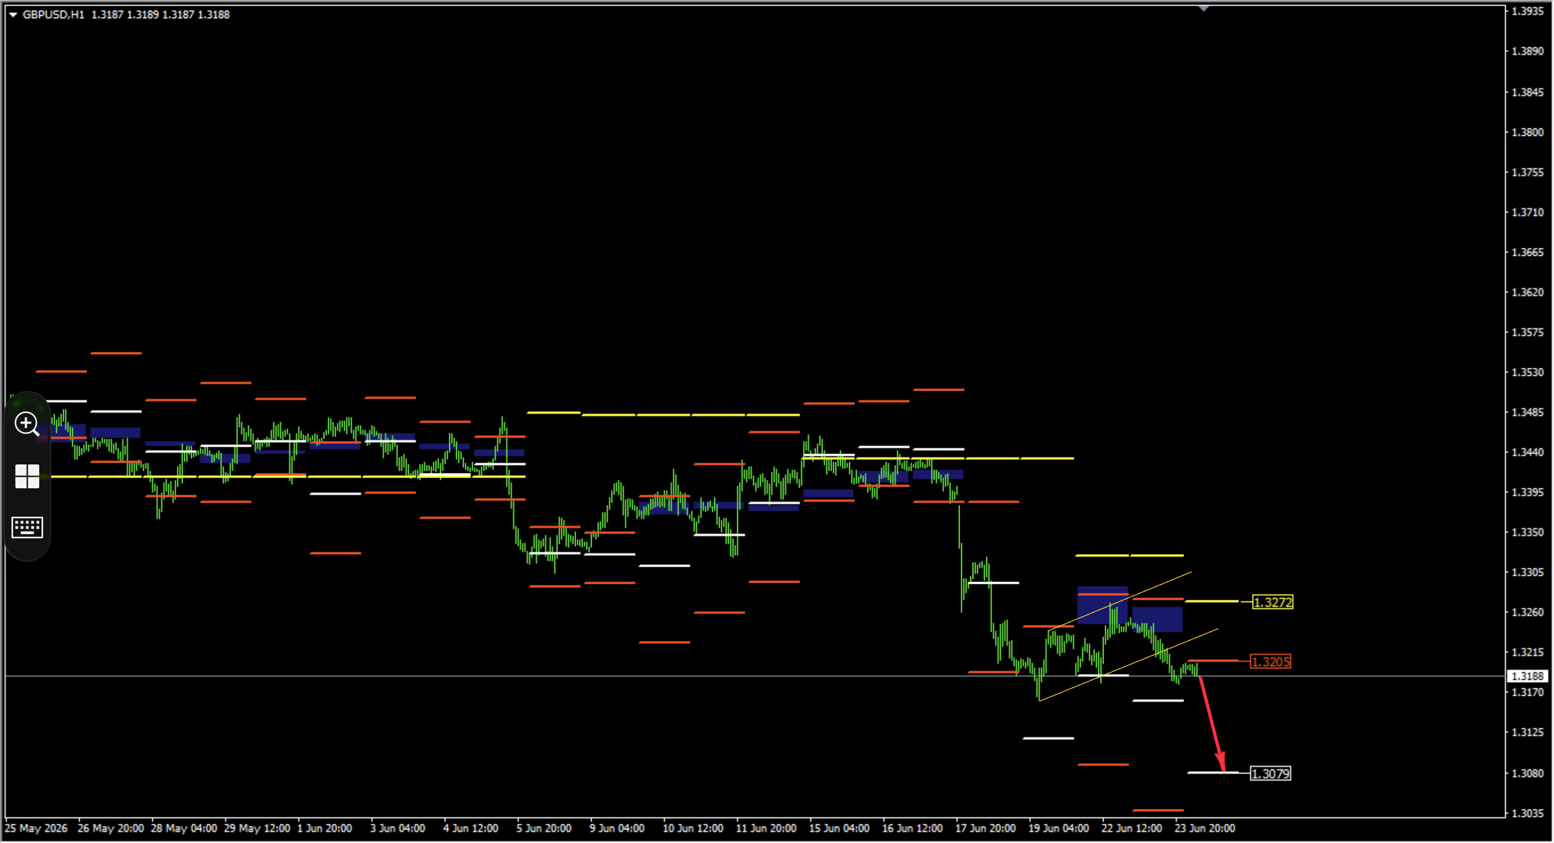This screenshot has height=843, width=1554.
Task: Select the white 1.3079 target price label
Action: [x=1271, y=774]
